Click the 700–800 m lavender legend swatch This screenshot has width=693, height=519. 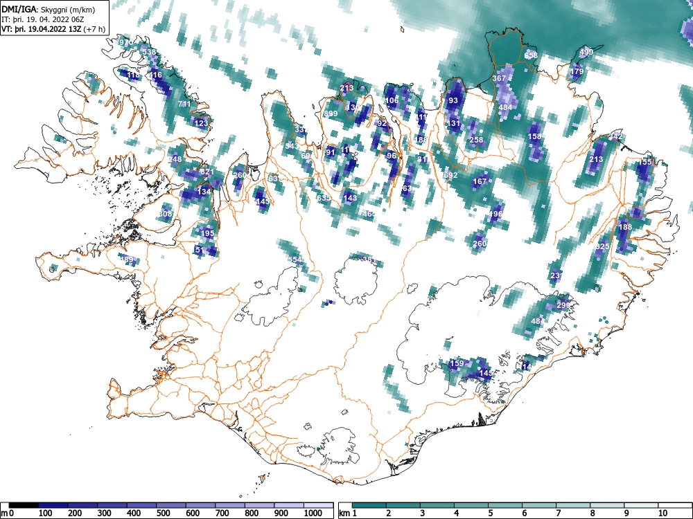pyautogui.click(x=230, y=505)
